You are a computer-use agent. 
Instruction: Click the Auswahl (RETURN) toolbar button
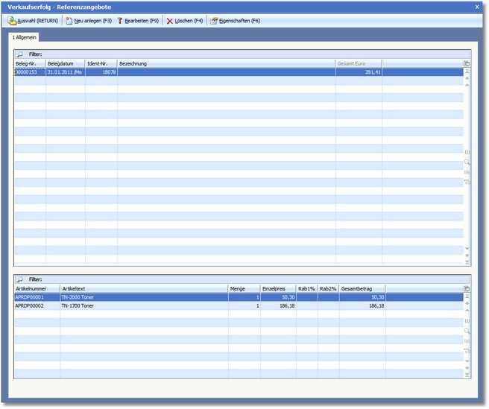33,21
